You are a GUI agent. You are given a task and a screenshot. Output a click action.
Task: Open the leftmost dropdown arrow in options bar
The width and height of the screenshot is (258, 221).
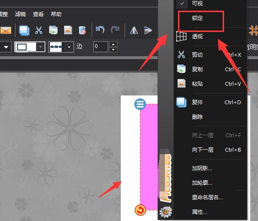pos(6,47)
